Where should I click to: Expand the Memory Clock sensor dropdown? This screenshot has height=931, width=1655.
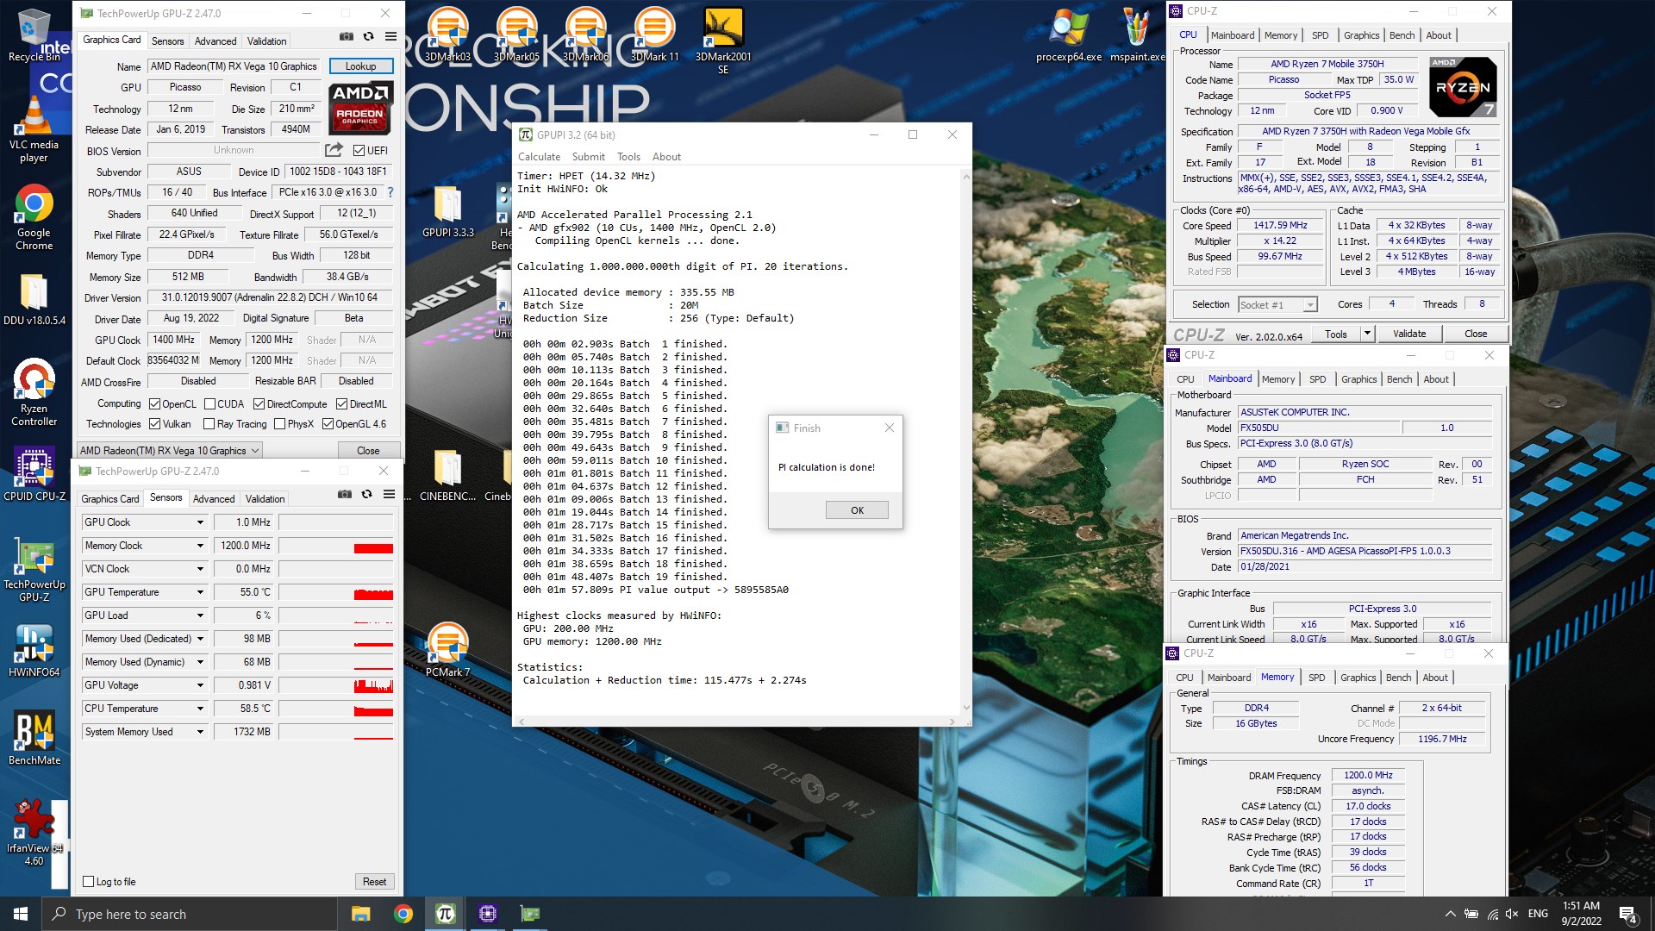[200, 546]
